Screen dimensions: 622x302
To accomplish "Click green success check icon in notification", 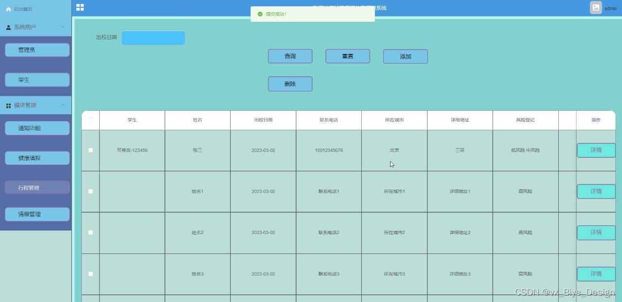I will (x=260, y=14).
